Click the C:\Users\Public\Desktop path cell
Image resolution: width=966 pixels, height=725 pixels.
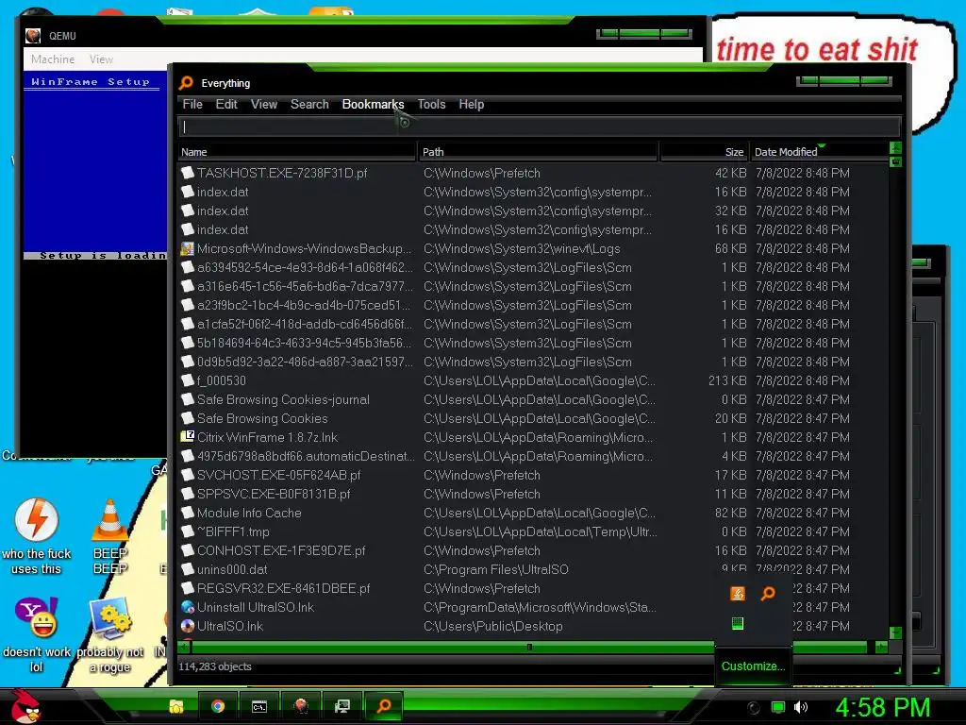coord(492,627)
